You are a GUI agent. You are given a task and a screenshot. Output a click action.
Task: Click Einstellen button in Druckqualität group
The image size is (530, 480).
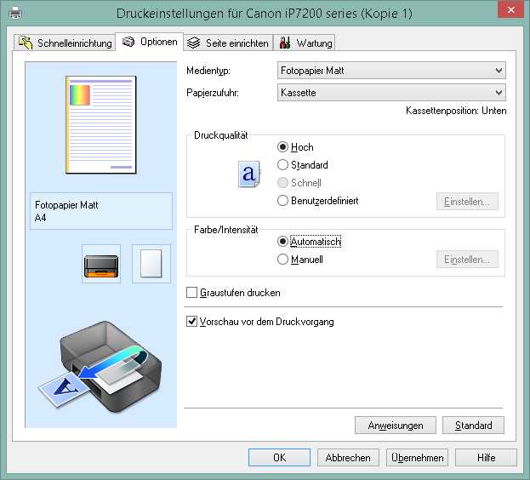[x=467, y=202]
